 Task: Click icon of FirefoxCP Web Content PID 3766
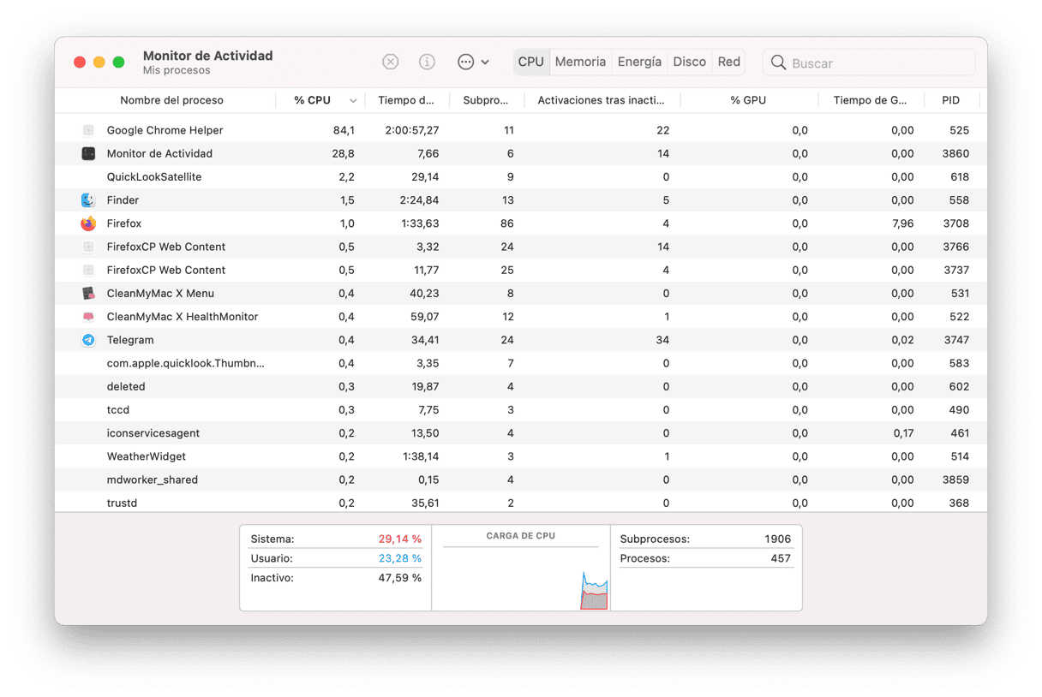coord(88,247)
